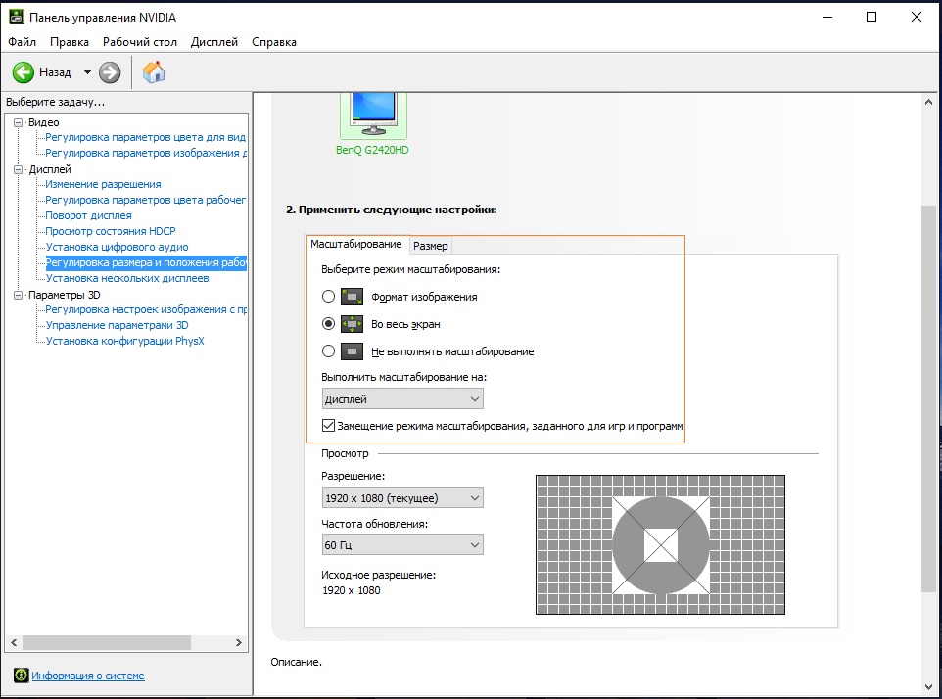Select the BenQ G2420HD monitor icon

tap(374, 116)
